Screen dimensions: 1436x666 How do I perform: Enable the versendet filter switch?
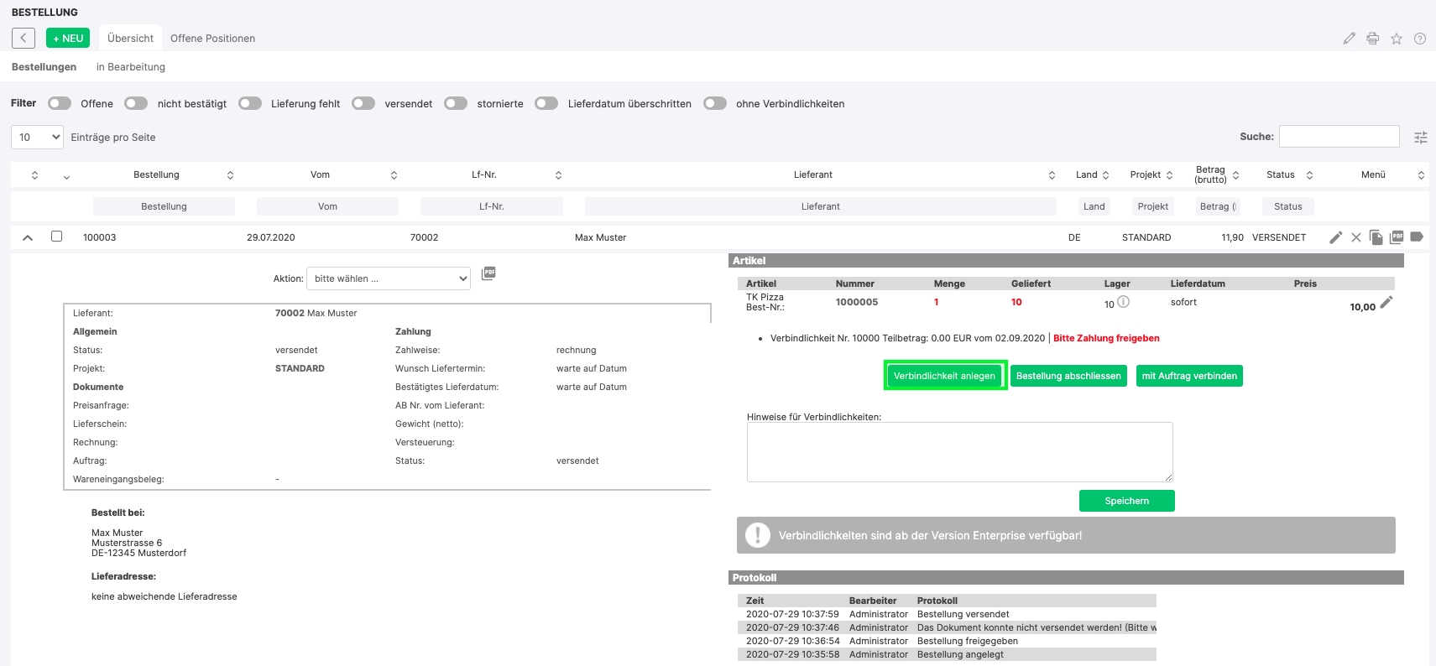click(x=363, y=103)
